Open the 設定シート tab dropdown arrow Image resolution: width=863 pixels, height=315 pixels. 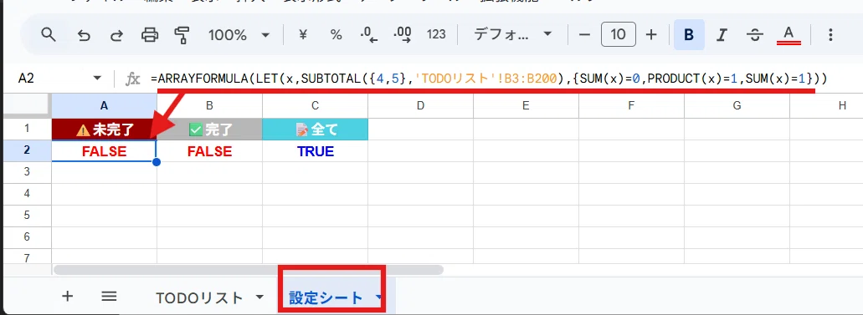pos(378,298)
